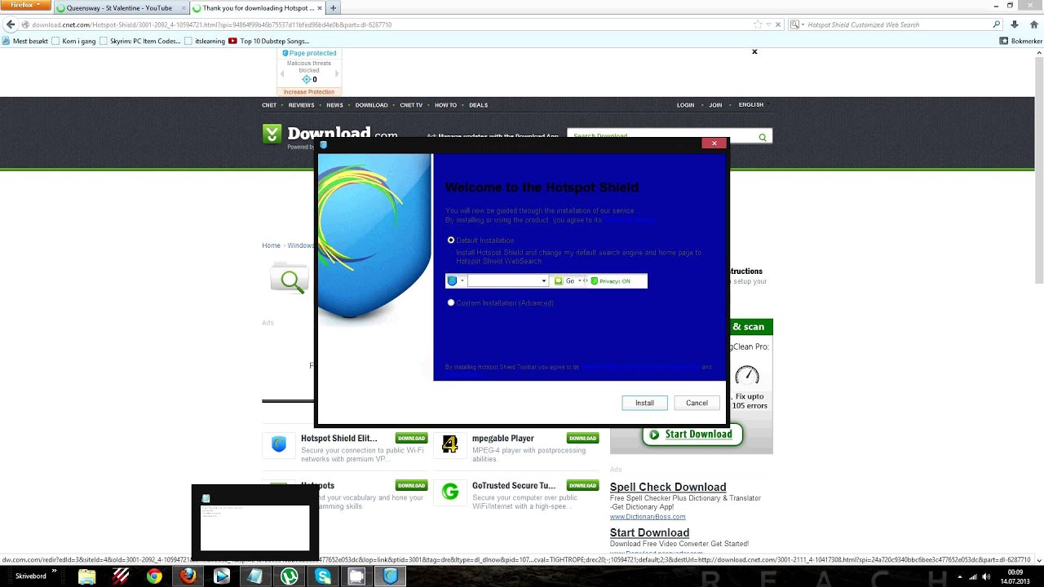Image resolution: width=1044 pixels, height=587 pixels.
Task: Click the address bar URL field
Action: pos(391,24)
